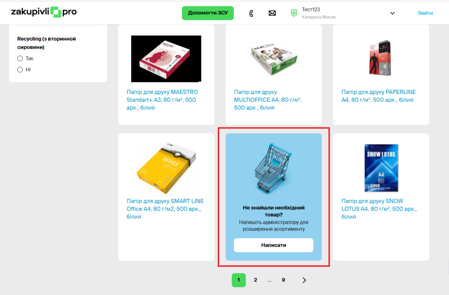Click the yellow SMART LINE Office thumbnail
This screenshot has width=449, height=295.
coord(166,168)
